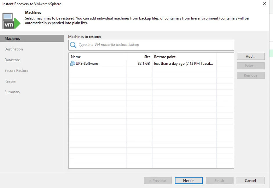
Task: Jump to the Summary step
Action: (x=12, y=92)
